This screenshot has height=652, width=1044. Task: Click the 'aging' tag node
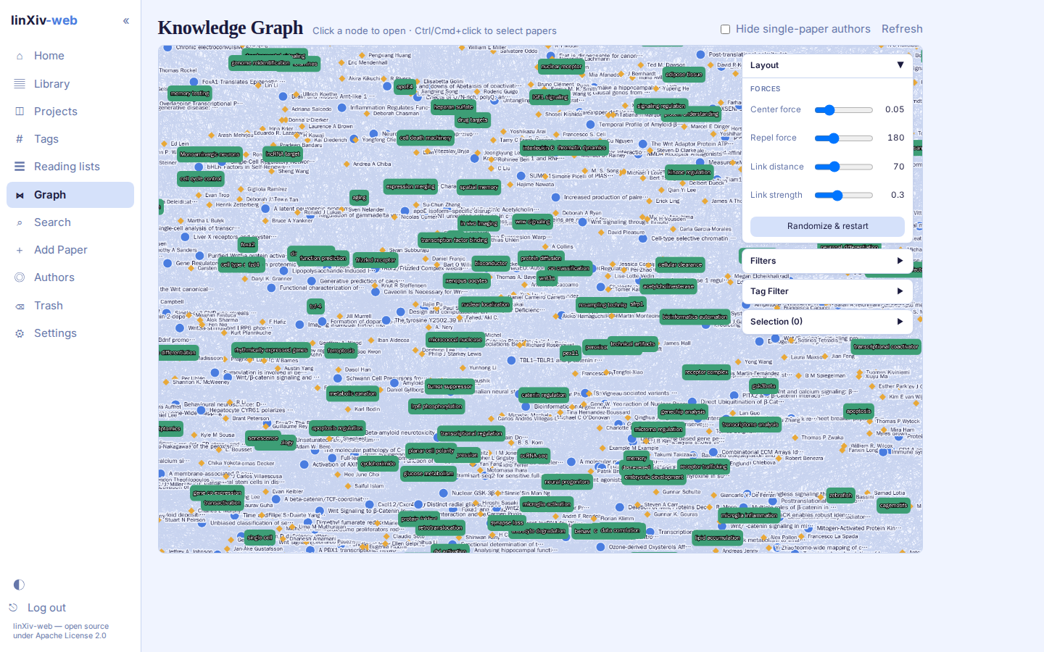pos(359,197)
